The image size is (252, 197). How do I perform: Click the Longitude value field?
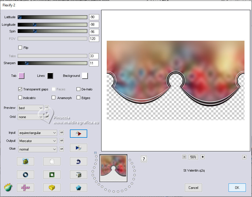94,25
